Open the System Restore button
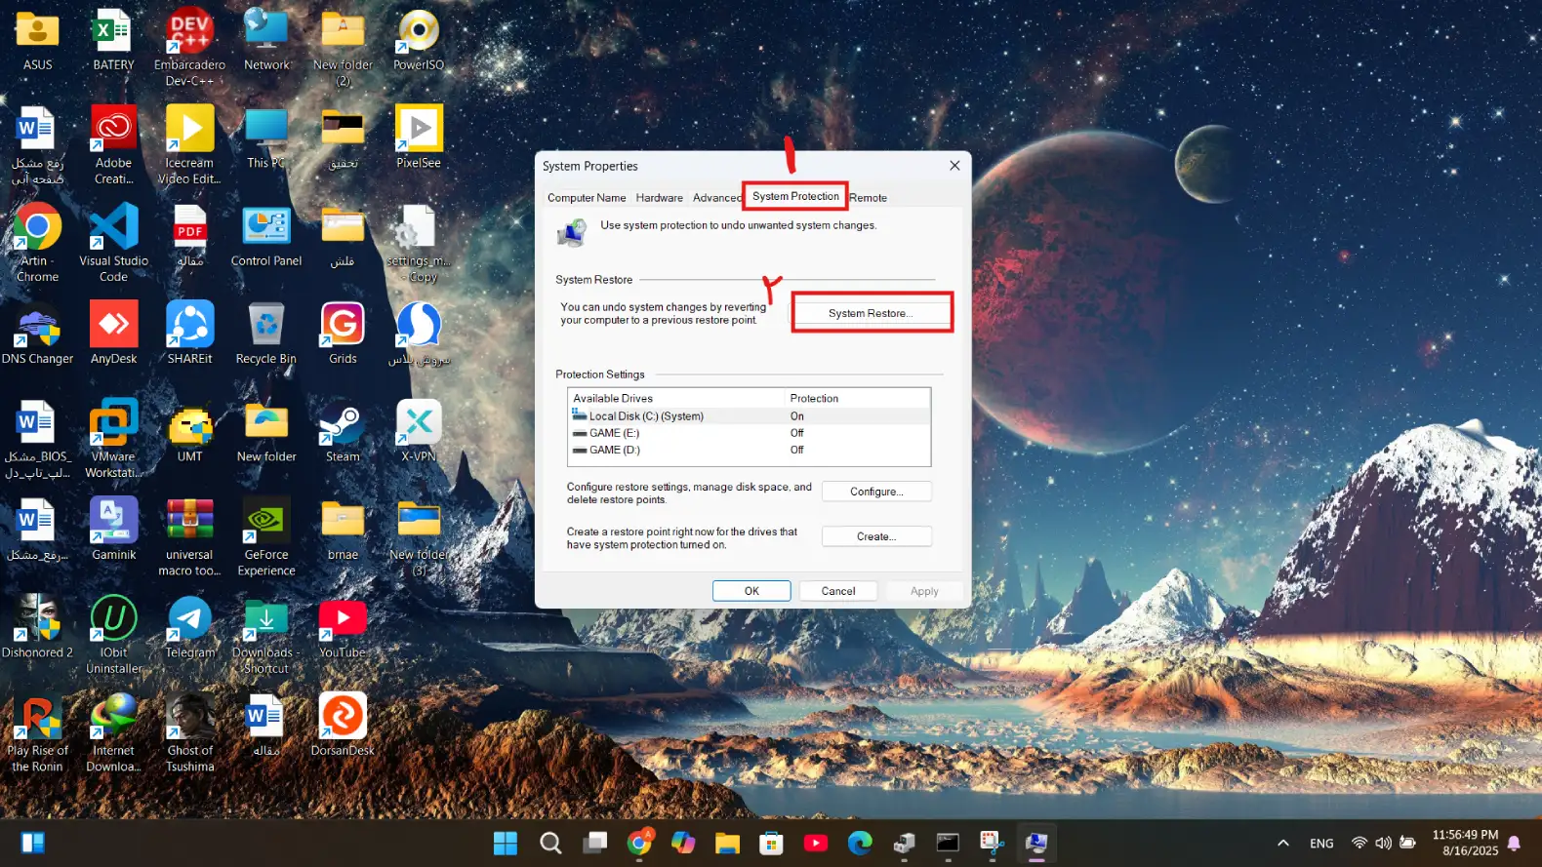 (x=870, y=313)
